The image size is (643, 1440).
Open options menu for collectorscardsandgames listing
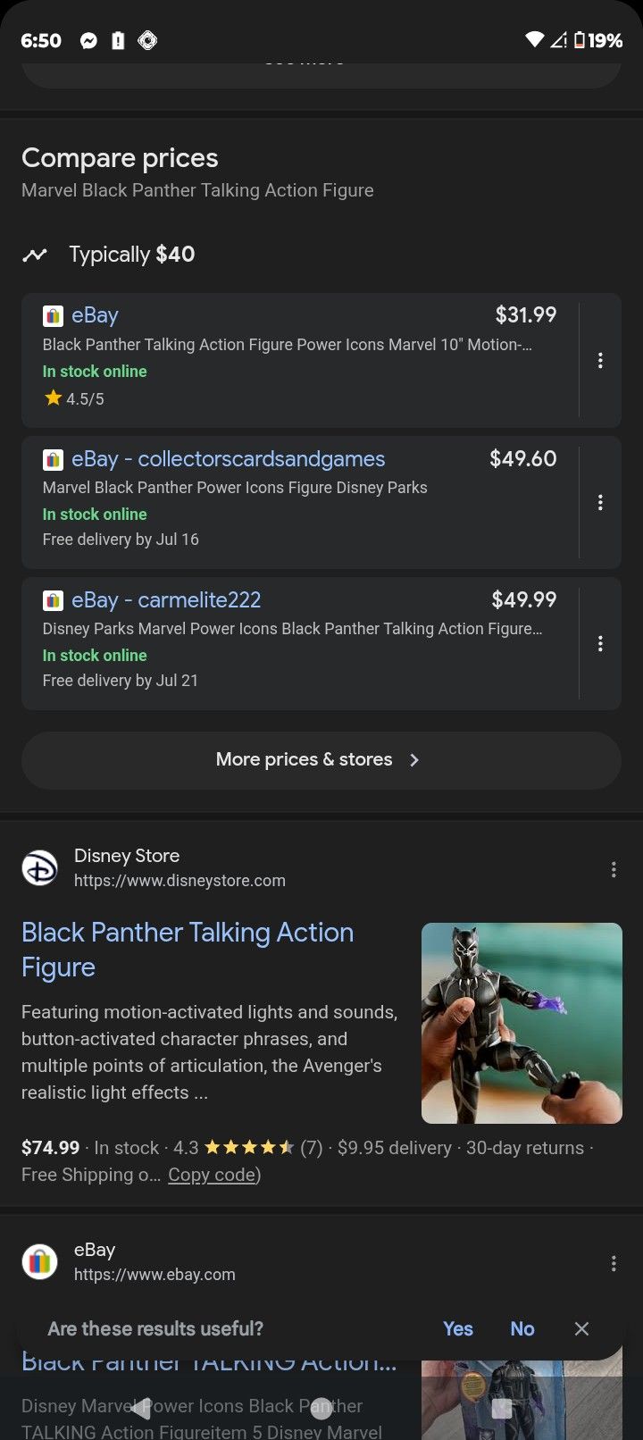pyautogui.click(x=600, y=502)
